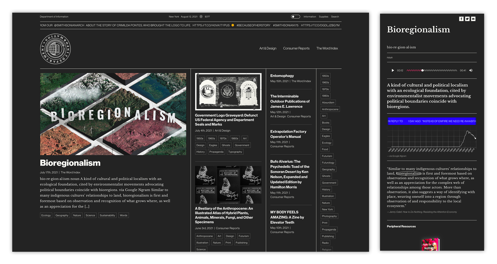
Task: Filter by the Anthropocene tag in sidebar
Action: (x=330, y=109)
